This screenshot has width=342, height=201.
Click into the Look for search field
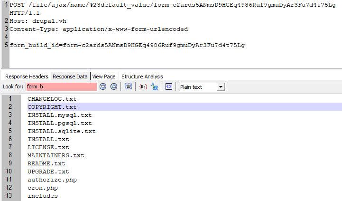point(61,87)
